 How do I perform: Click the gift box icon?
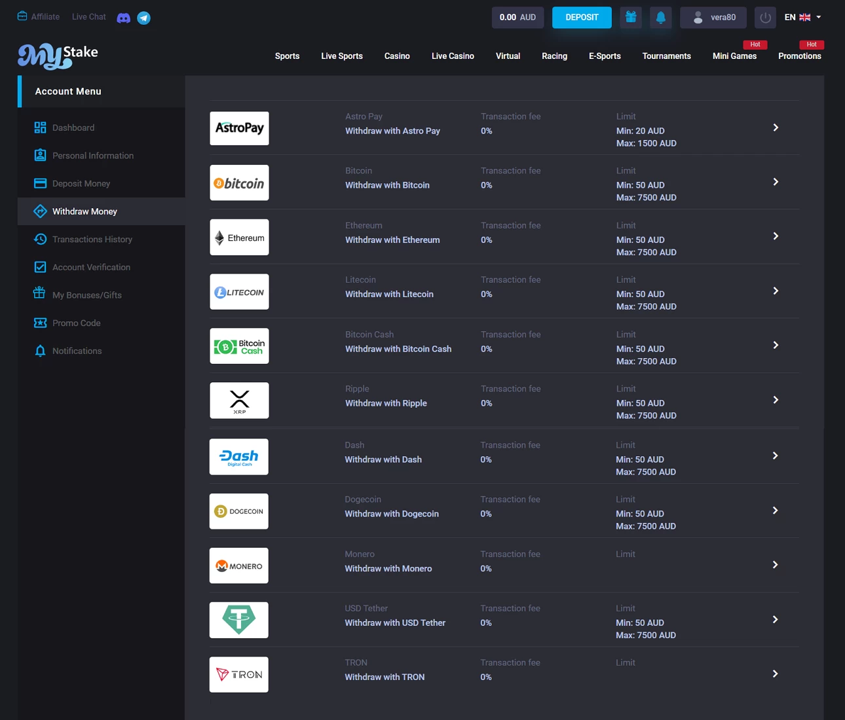(631, 17)
